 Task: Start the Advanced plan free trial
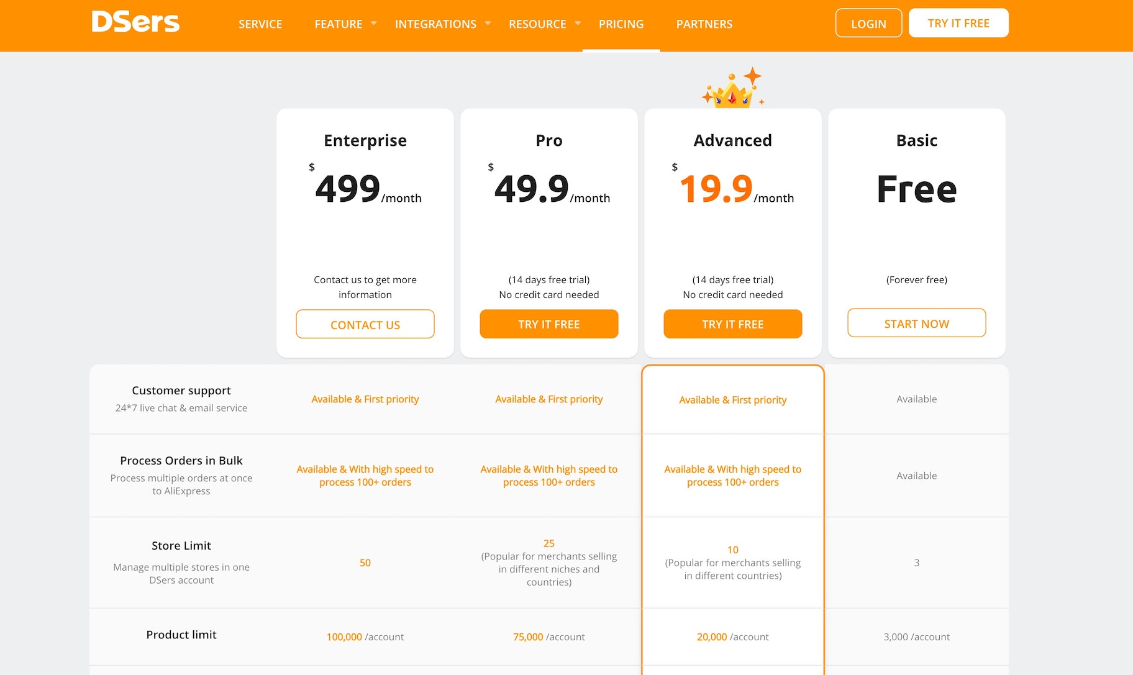[x=733, y=324]
